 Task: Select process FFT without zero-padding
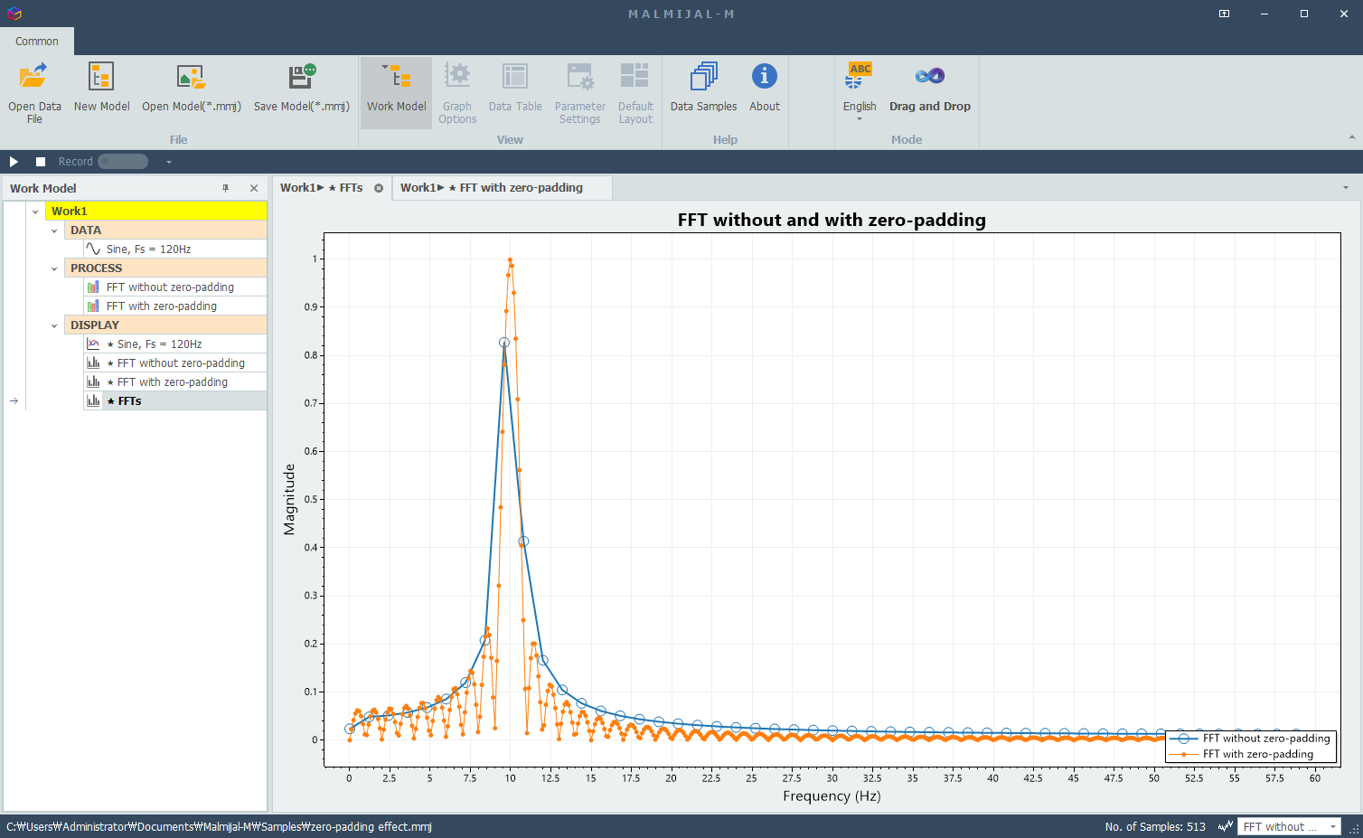(170, 287)
